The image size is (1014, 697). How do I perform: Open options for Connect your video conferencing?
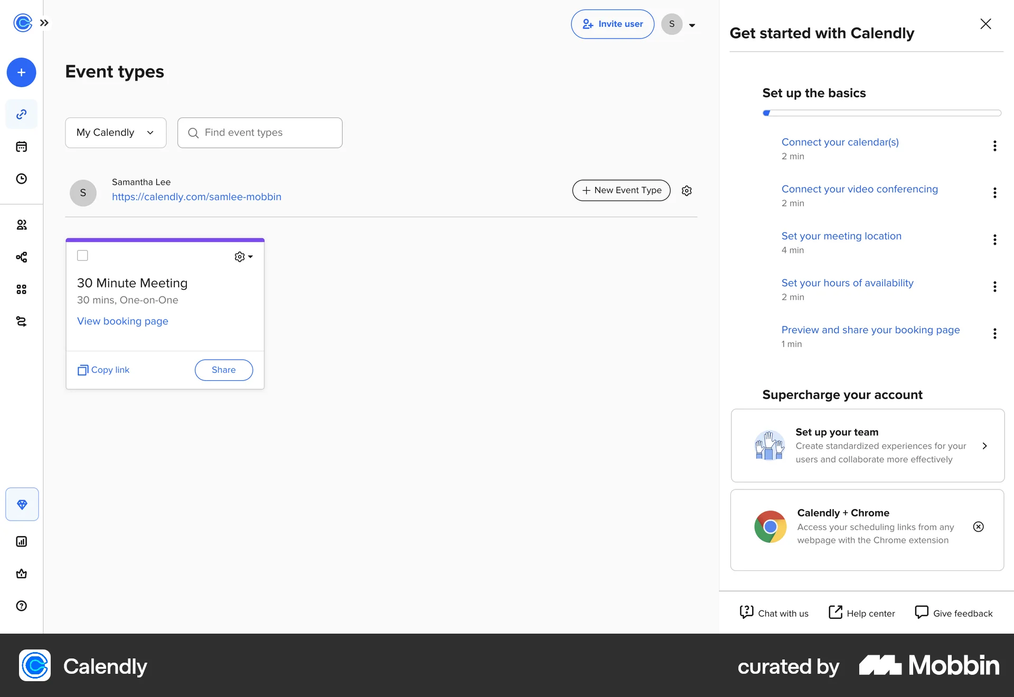coord(995,193)
